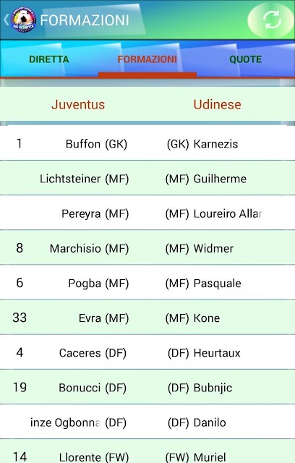295x463 pixels.
Task: Select Pereyra (MF) player
Action: pyautogui.click(x=95, y=213)
